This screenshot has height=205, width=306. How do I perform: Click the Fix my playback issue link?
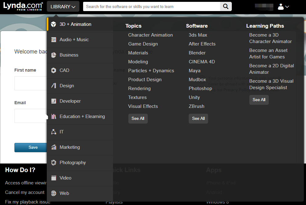tap(27, 202)
